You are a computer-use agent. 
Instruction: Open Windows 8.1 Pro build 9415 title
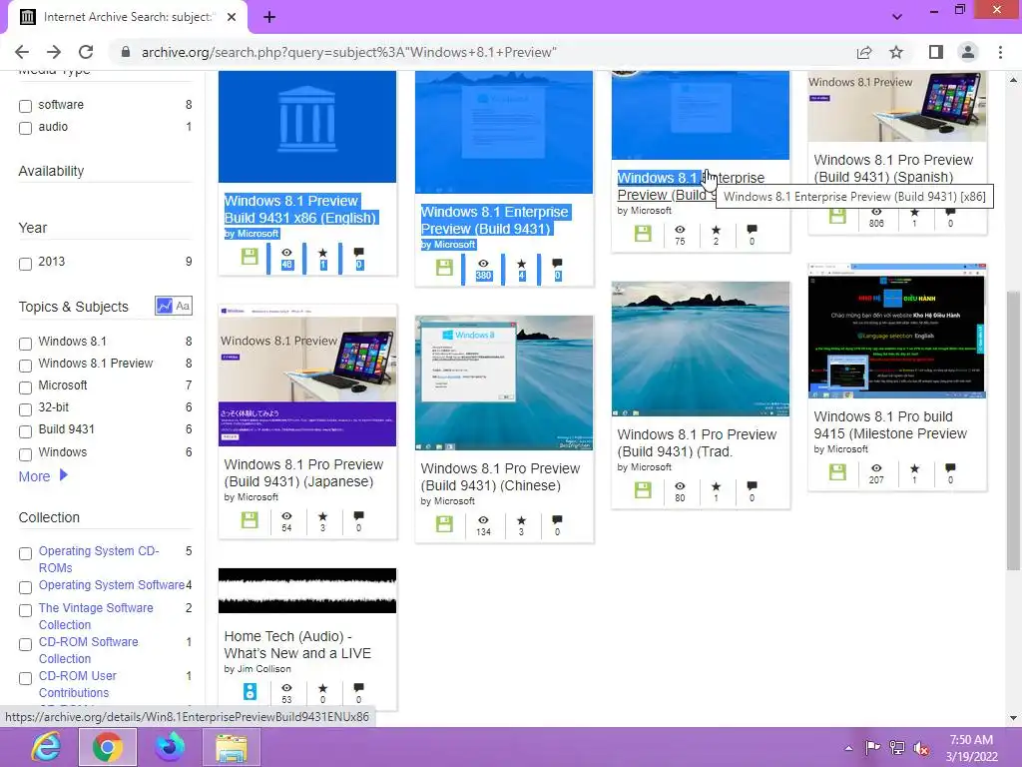pyautogui.click(x=889, y=424)
